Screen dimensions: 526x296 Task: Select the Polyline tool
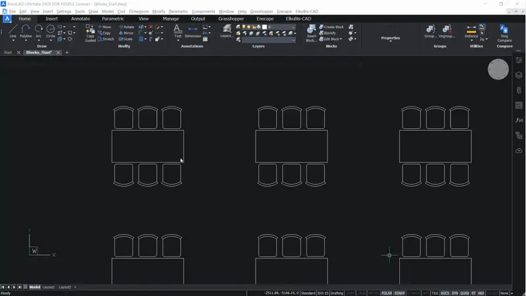(x=26, y=31)
